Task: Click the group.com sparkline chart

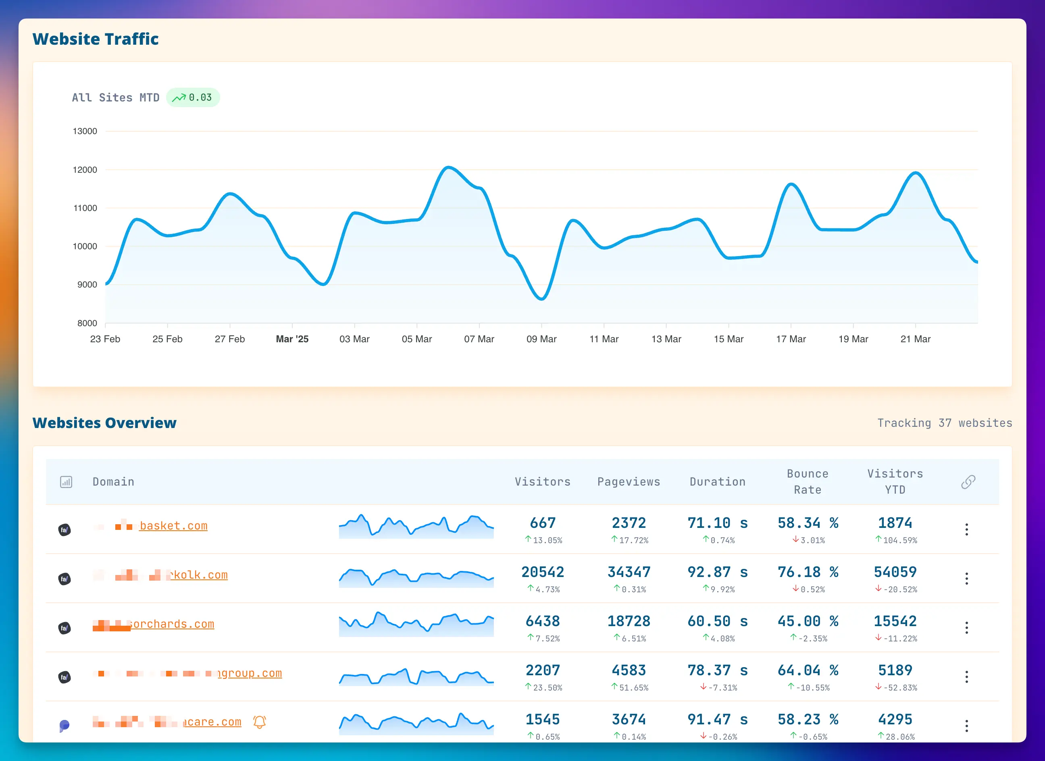Action: click(x=416, y=677)
